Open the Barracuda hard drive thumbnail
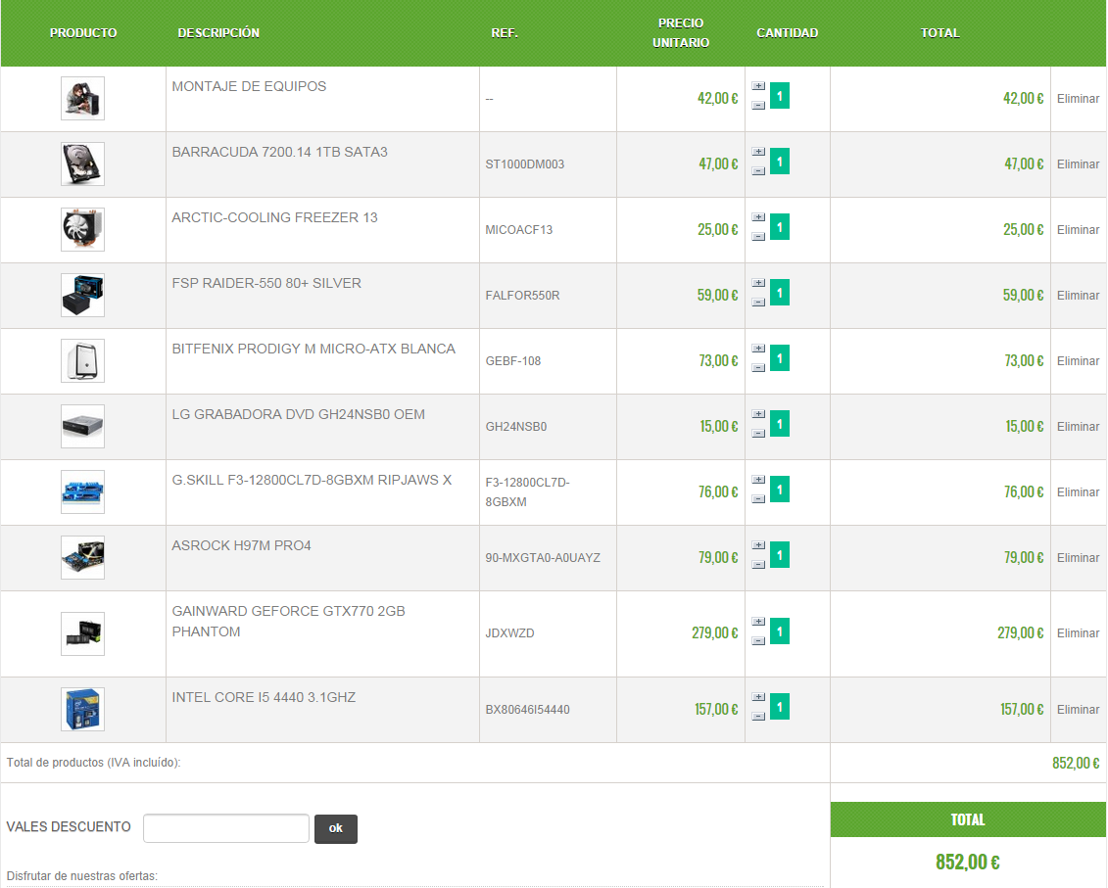 pos(82,164)
